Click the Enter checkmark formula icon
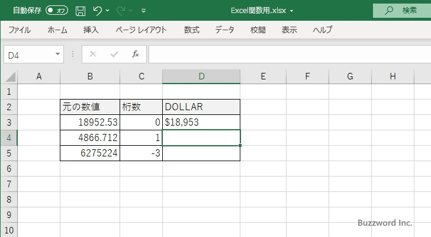The image size is (431, 237). pos(114,54)
